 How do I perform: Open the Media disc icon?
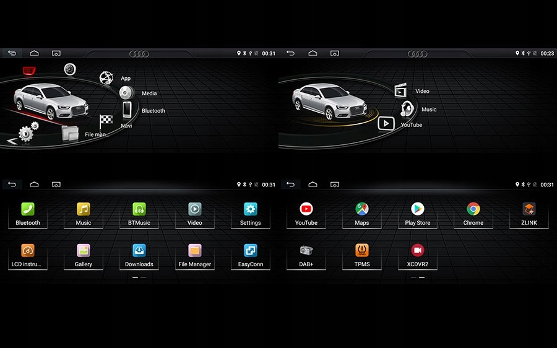pos(126,93)
